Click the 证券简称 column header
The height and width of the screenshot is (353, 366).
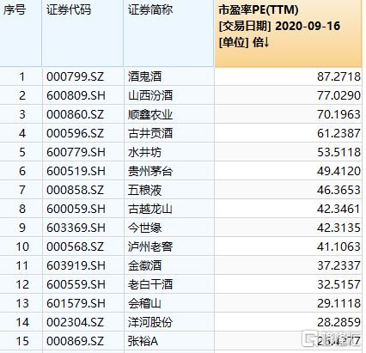[x=168, y=33]
